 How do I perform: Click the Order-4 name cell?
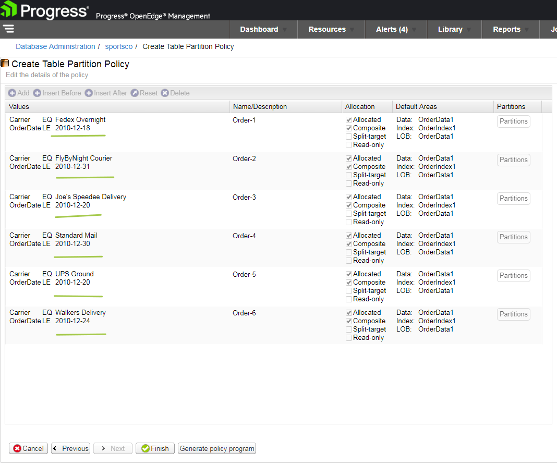pos(244,236)
